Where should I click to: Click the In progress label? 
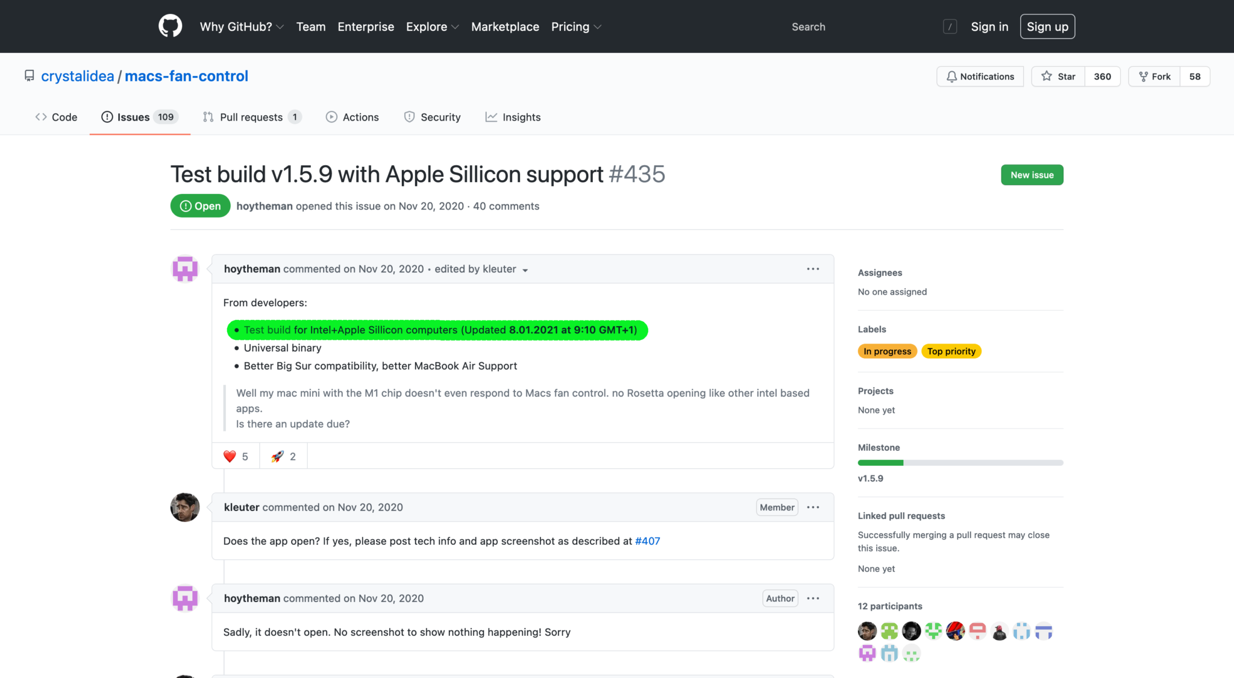(887, 351)
